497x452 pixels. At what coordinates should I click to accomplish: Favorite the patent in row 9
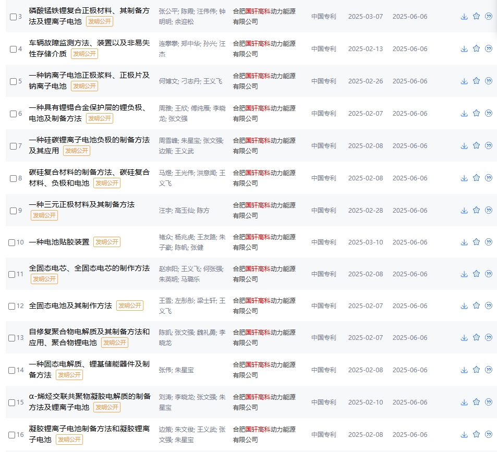[x=476, y=210]
